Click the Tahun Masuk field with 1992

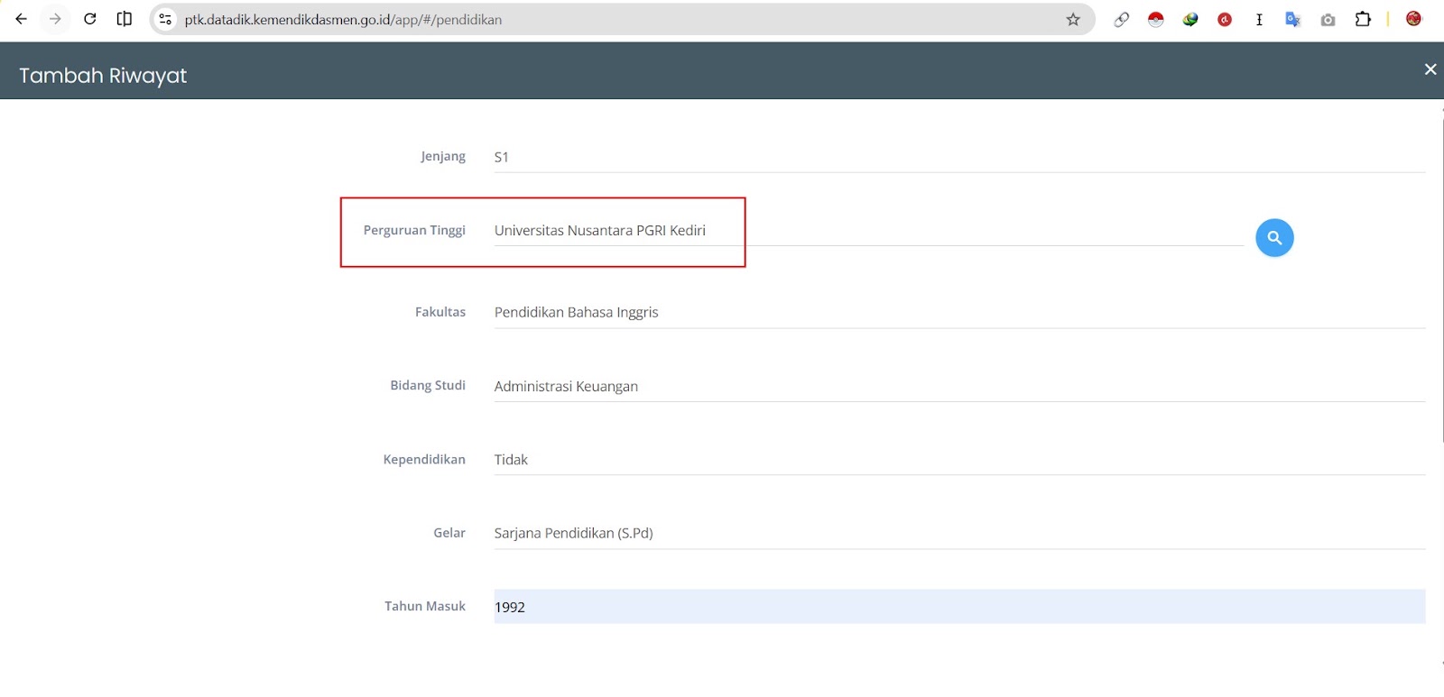tap(959, 607)
